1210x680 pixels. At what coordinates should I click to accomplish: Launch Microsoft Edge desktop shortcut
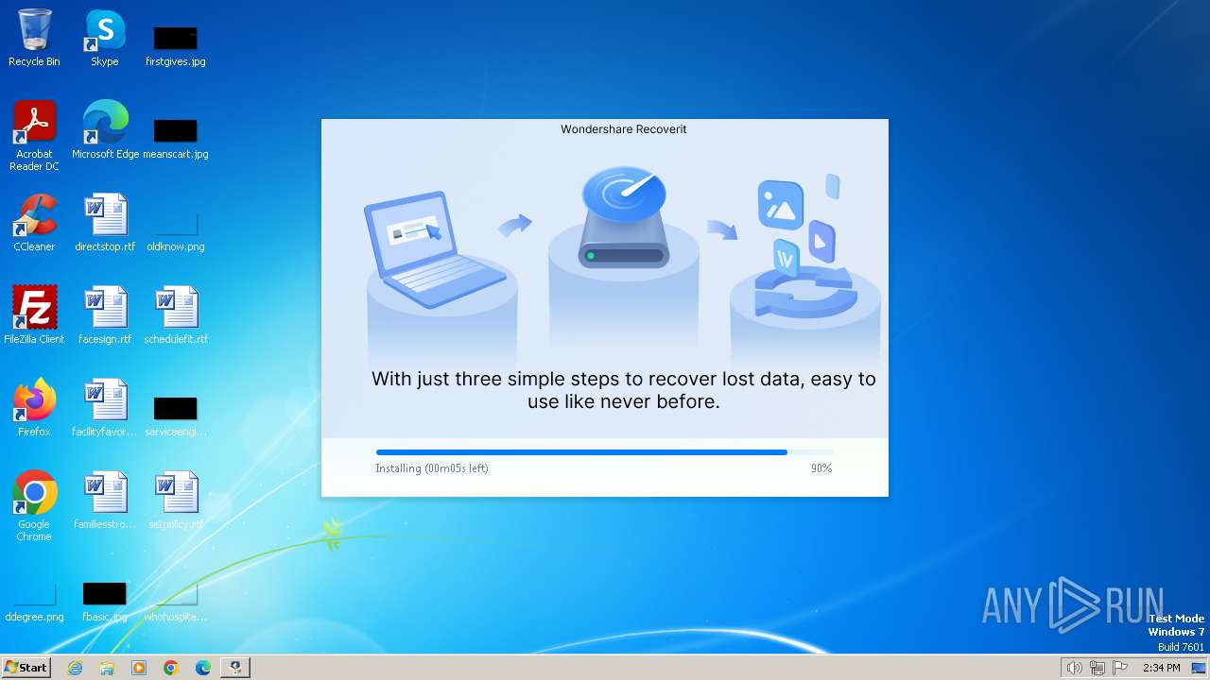tap(105, 130)
